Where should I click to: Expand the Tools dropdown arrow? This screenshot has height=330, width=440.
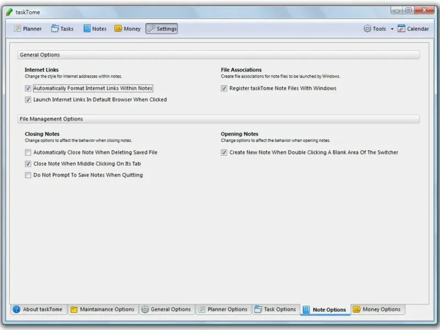pos(392,29)
